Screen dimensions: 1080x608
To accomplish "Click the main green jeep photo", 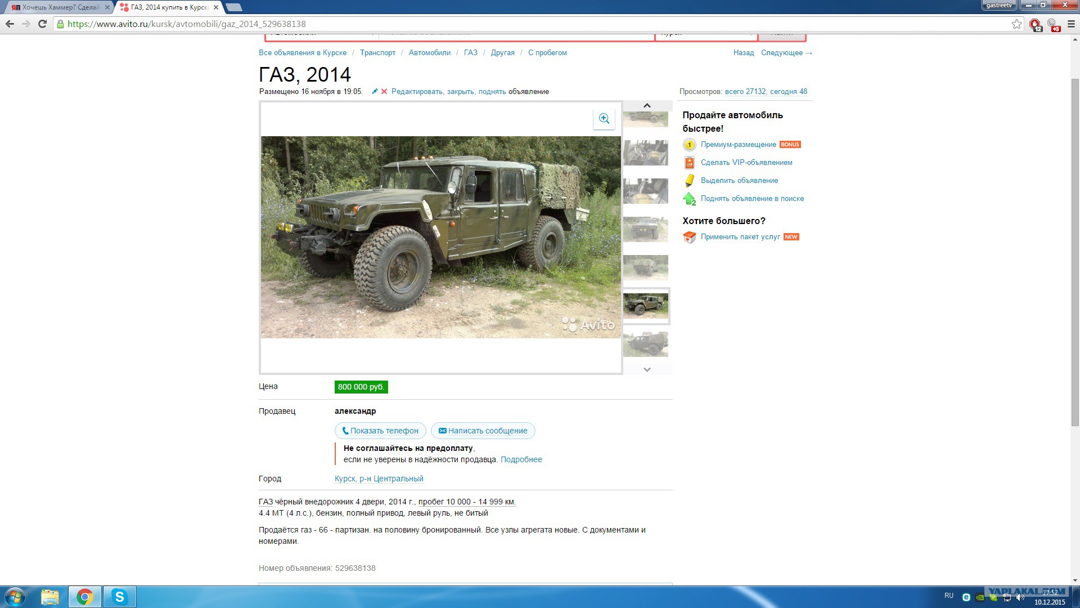I will pos(441,237).
